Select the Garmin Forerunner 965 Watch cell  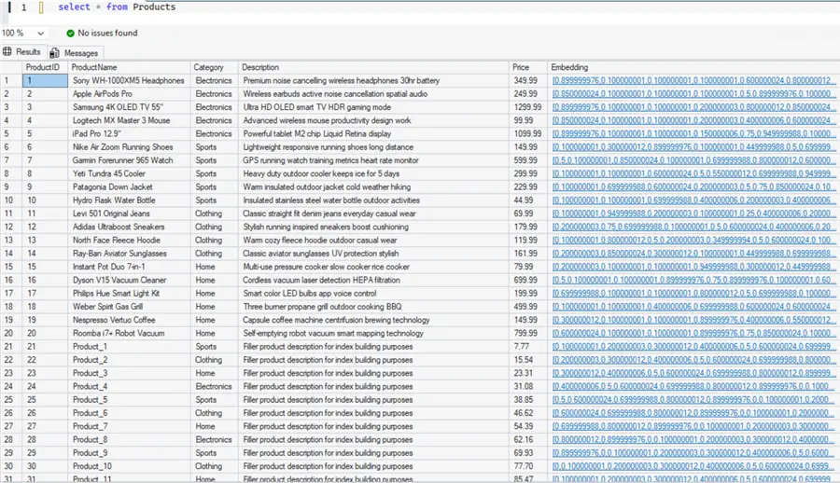(x=129, y=160)
